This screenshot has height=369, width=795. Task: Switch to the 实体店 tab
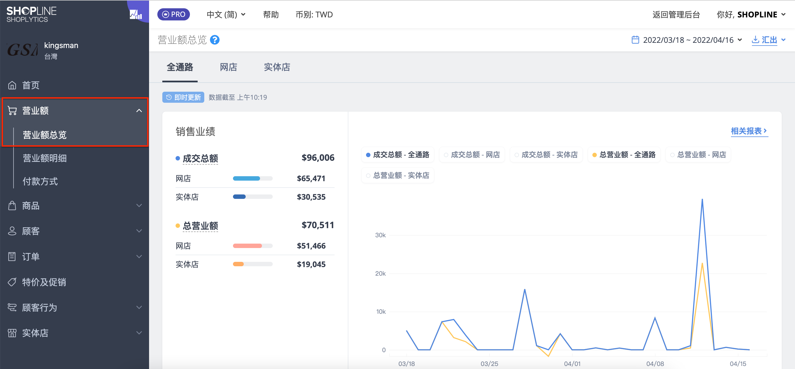pyautogui.click(x=277, y=67)
